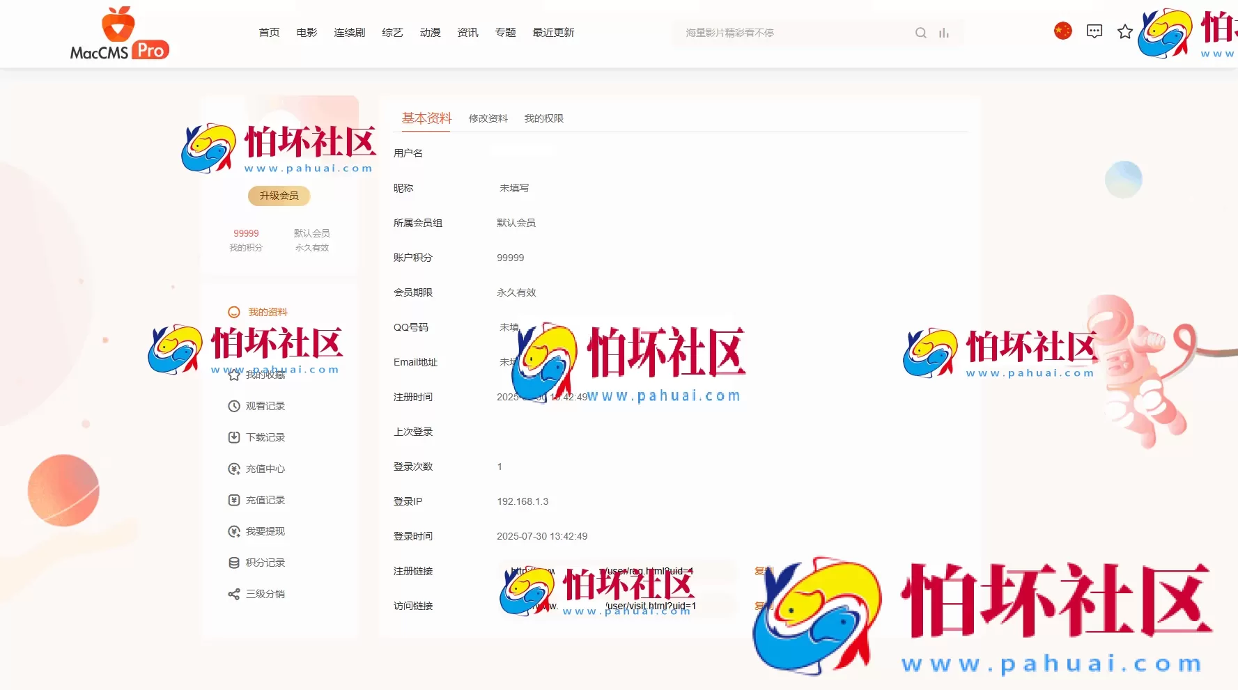Click inside the search input field
This screenshot has width=1238, height=690.
pyautogui.click(x=780, y=32)
